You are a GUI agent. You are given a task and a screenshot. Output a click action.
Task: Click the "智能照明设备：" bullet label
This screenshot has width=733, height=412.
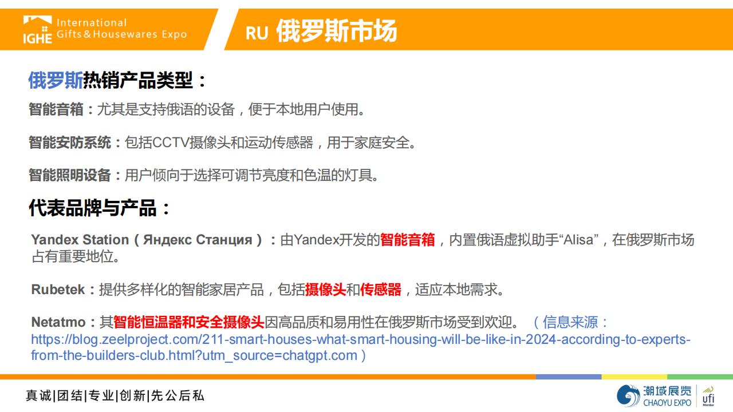click(76, 175)
